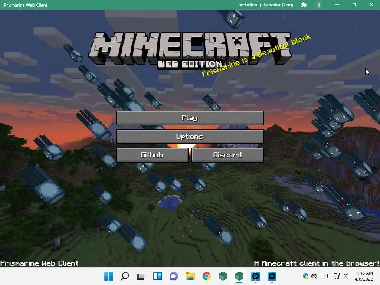Minimize the Prismarine Web Client window
This screenshot has width=380, height=285.
(x=337, y=5)
